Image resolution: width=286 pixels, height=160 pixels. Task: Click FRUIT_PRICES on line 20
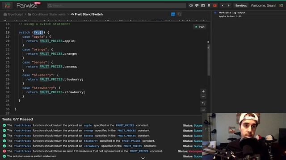tap(51, 41)
